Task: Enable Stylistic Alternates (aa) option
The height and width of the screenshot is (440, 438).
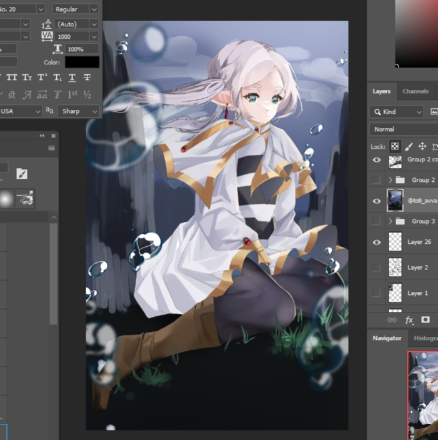Action: click(x=42, y=95)
